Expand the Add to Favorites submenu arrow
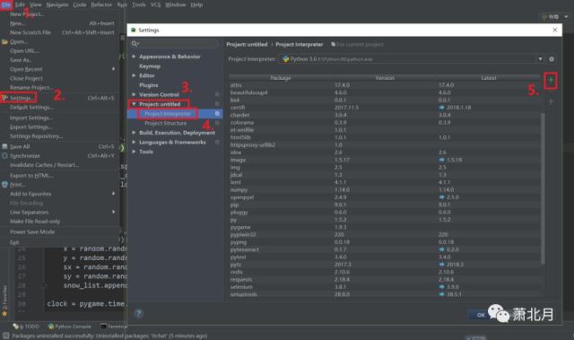The width and height of the screenshot is (574, 340). tap(114, 193)
